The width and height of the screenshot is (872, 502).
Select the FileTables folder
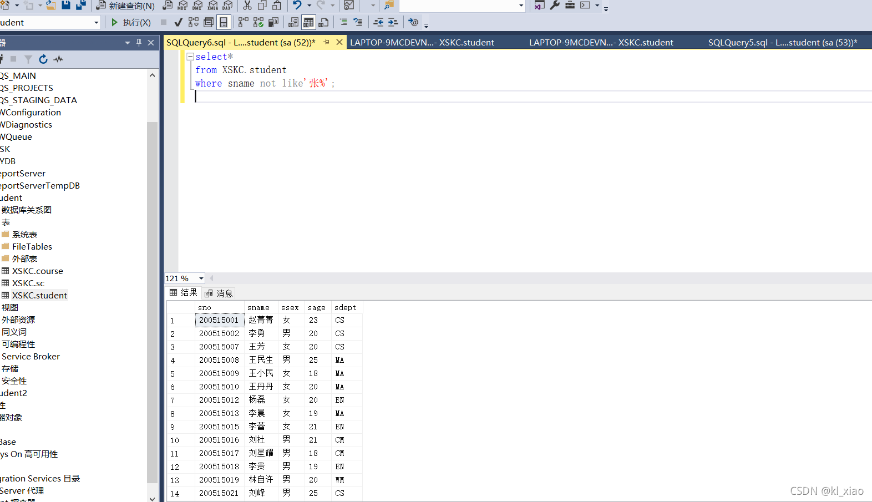coord(32,246)
